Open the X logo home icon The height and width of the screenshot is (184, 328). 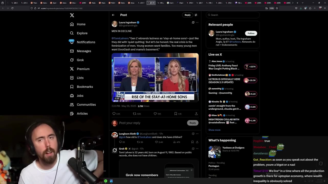pyautogui.click(x=72, y=15)
